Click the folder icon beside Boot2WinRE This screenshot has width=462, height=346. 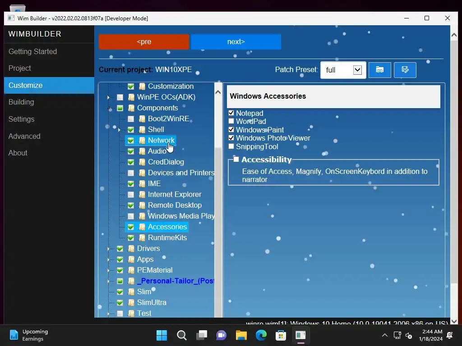(142, 119)
